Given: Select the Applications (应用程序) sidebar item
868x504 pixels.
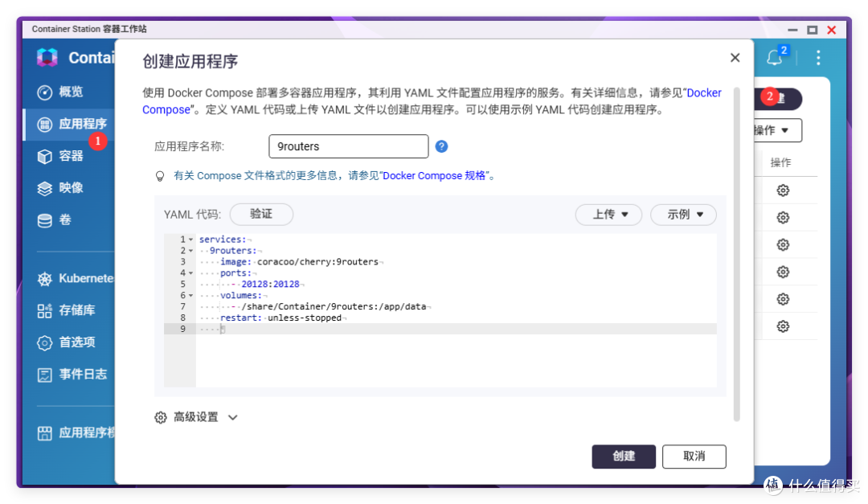Looking at the screenshot, I should pyautogui.click(x=70, y=124).
